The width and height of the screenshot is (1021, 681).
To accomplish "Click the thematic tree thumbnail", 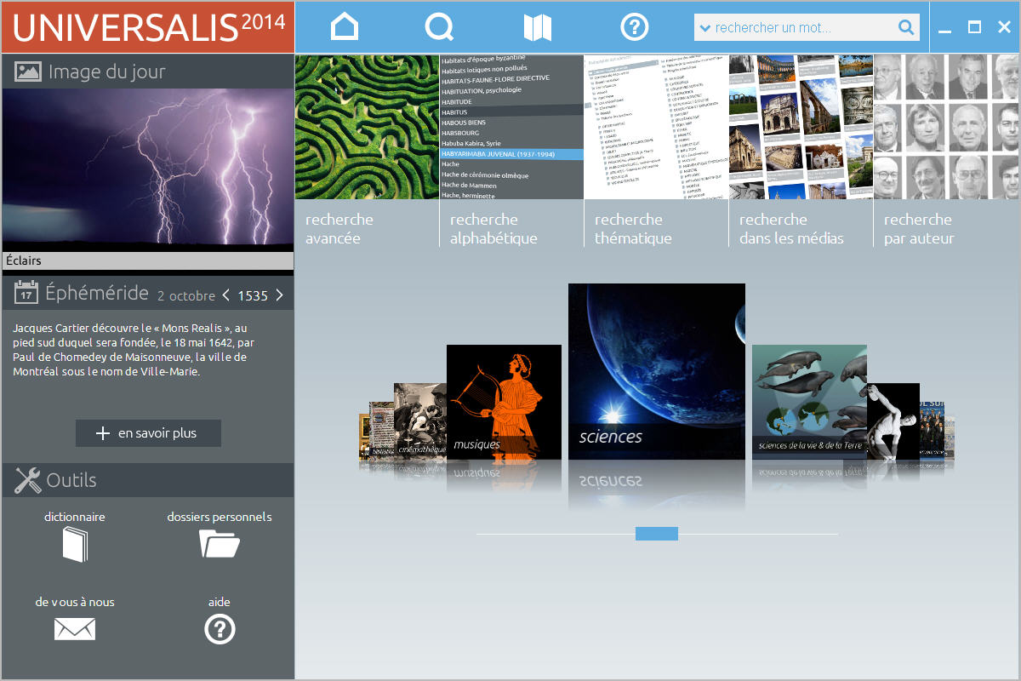I will (656, 127).
